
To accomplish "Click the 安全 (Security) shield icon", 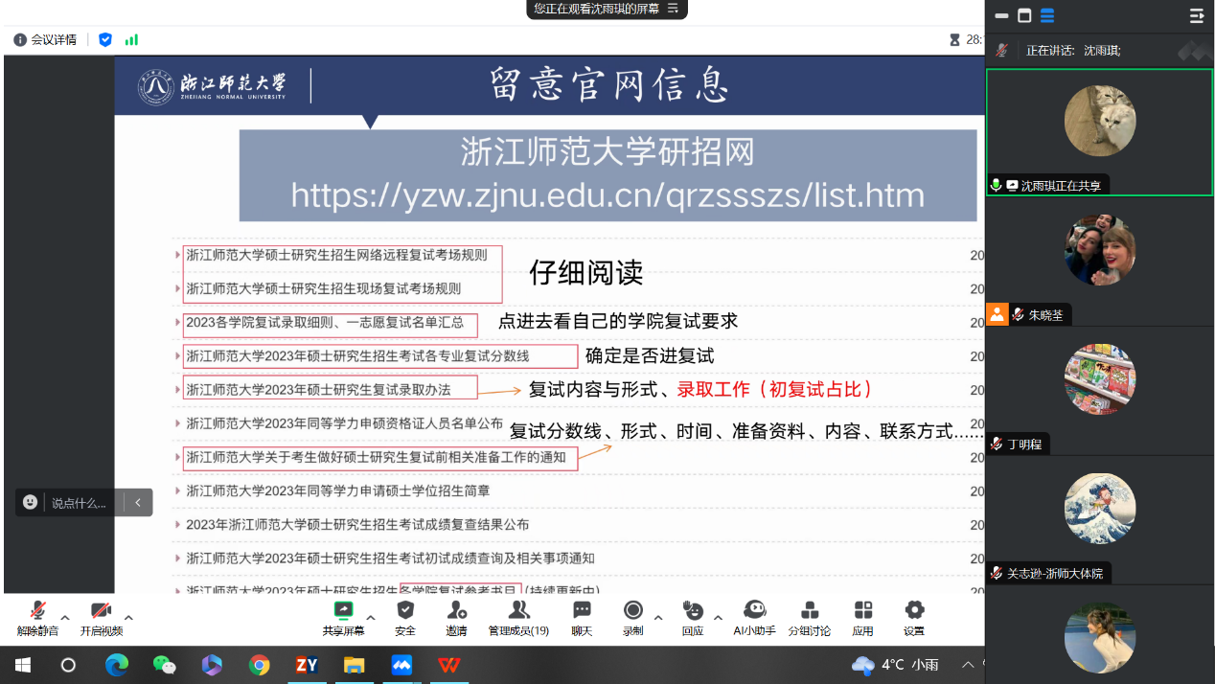I will tap(405, 617).
